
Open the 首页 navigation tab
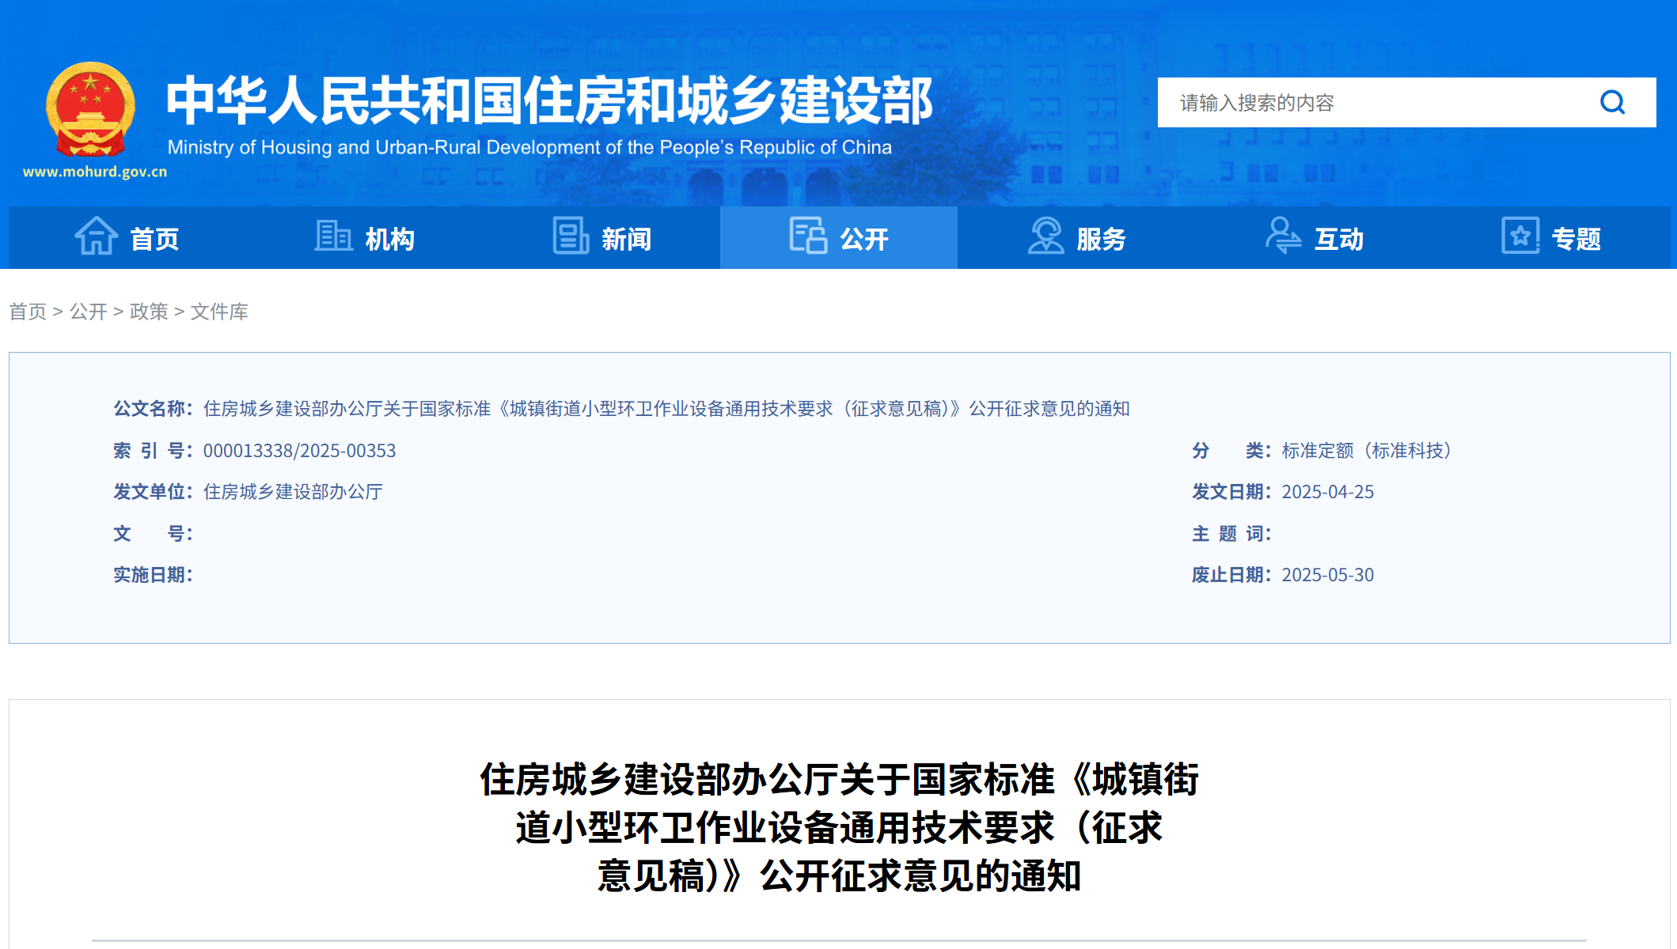pyautogui.click(x=127, y=237)
